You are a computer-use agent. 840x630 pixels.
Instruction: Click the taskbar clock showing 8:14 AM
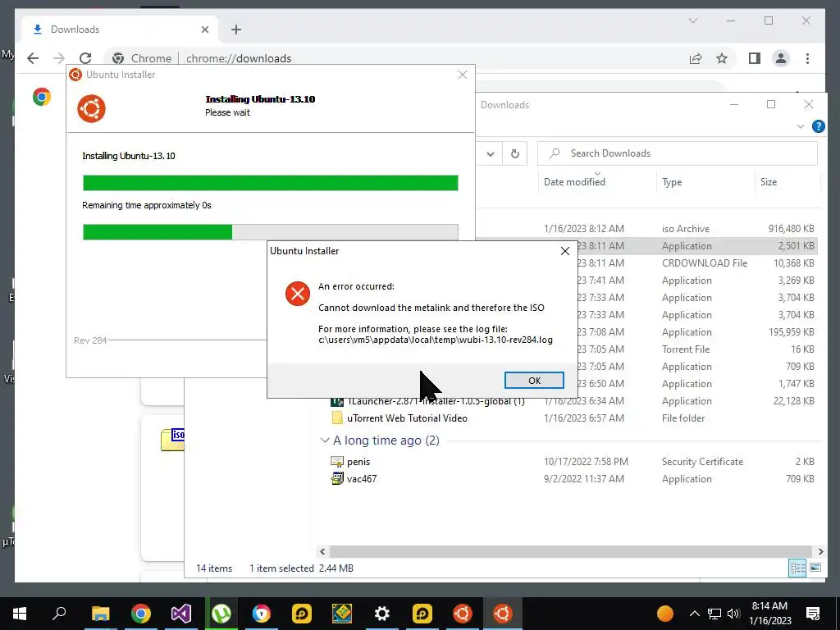pos(769,614)
